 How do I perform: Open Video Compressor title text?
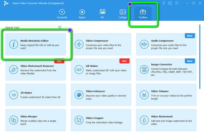97,41
